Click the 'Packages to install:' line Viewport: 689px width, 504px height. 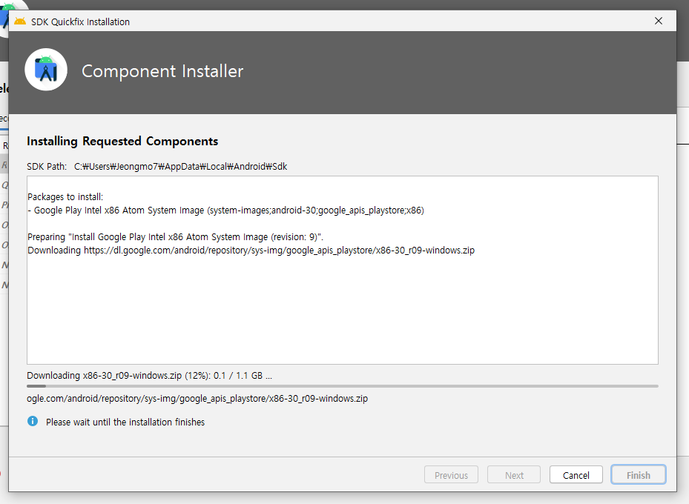(65, 196)
